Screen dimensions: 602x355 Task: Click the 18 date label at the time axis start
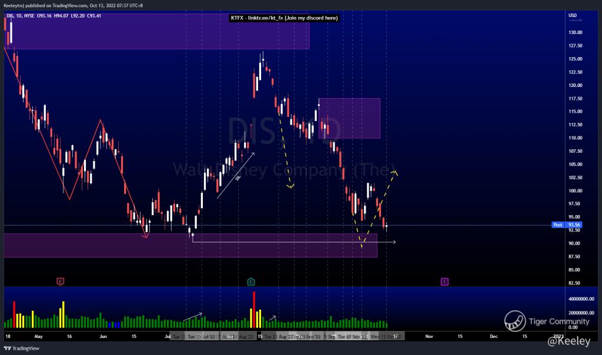click(x=8, y=337)
